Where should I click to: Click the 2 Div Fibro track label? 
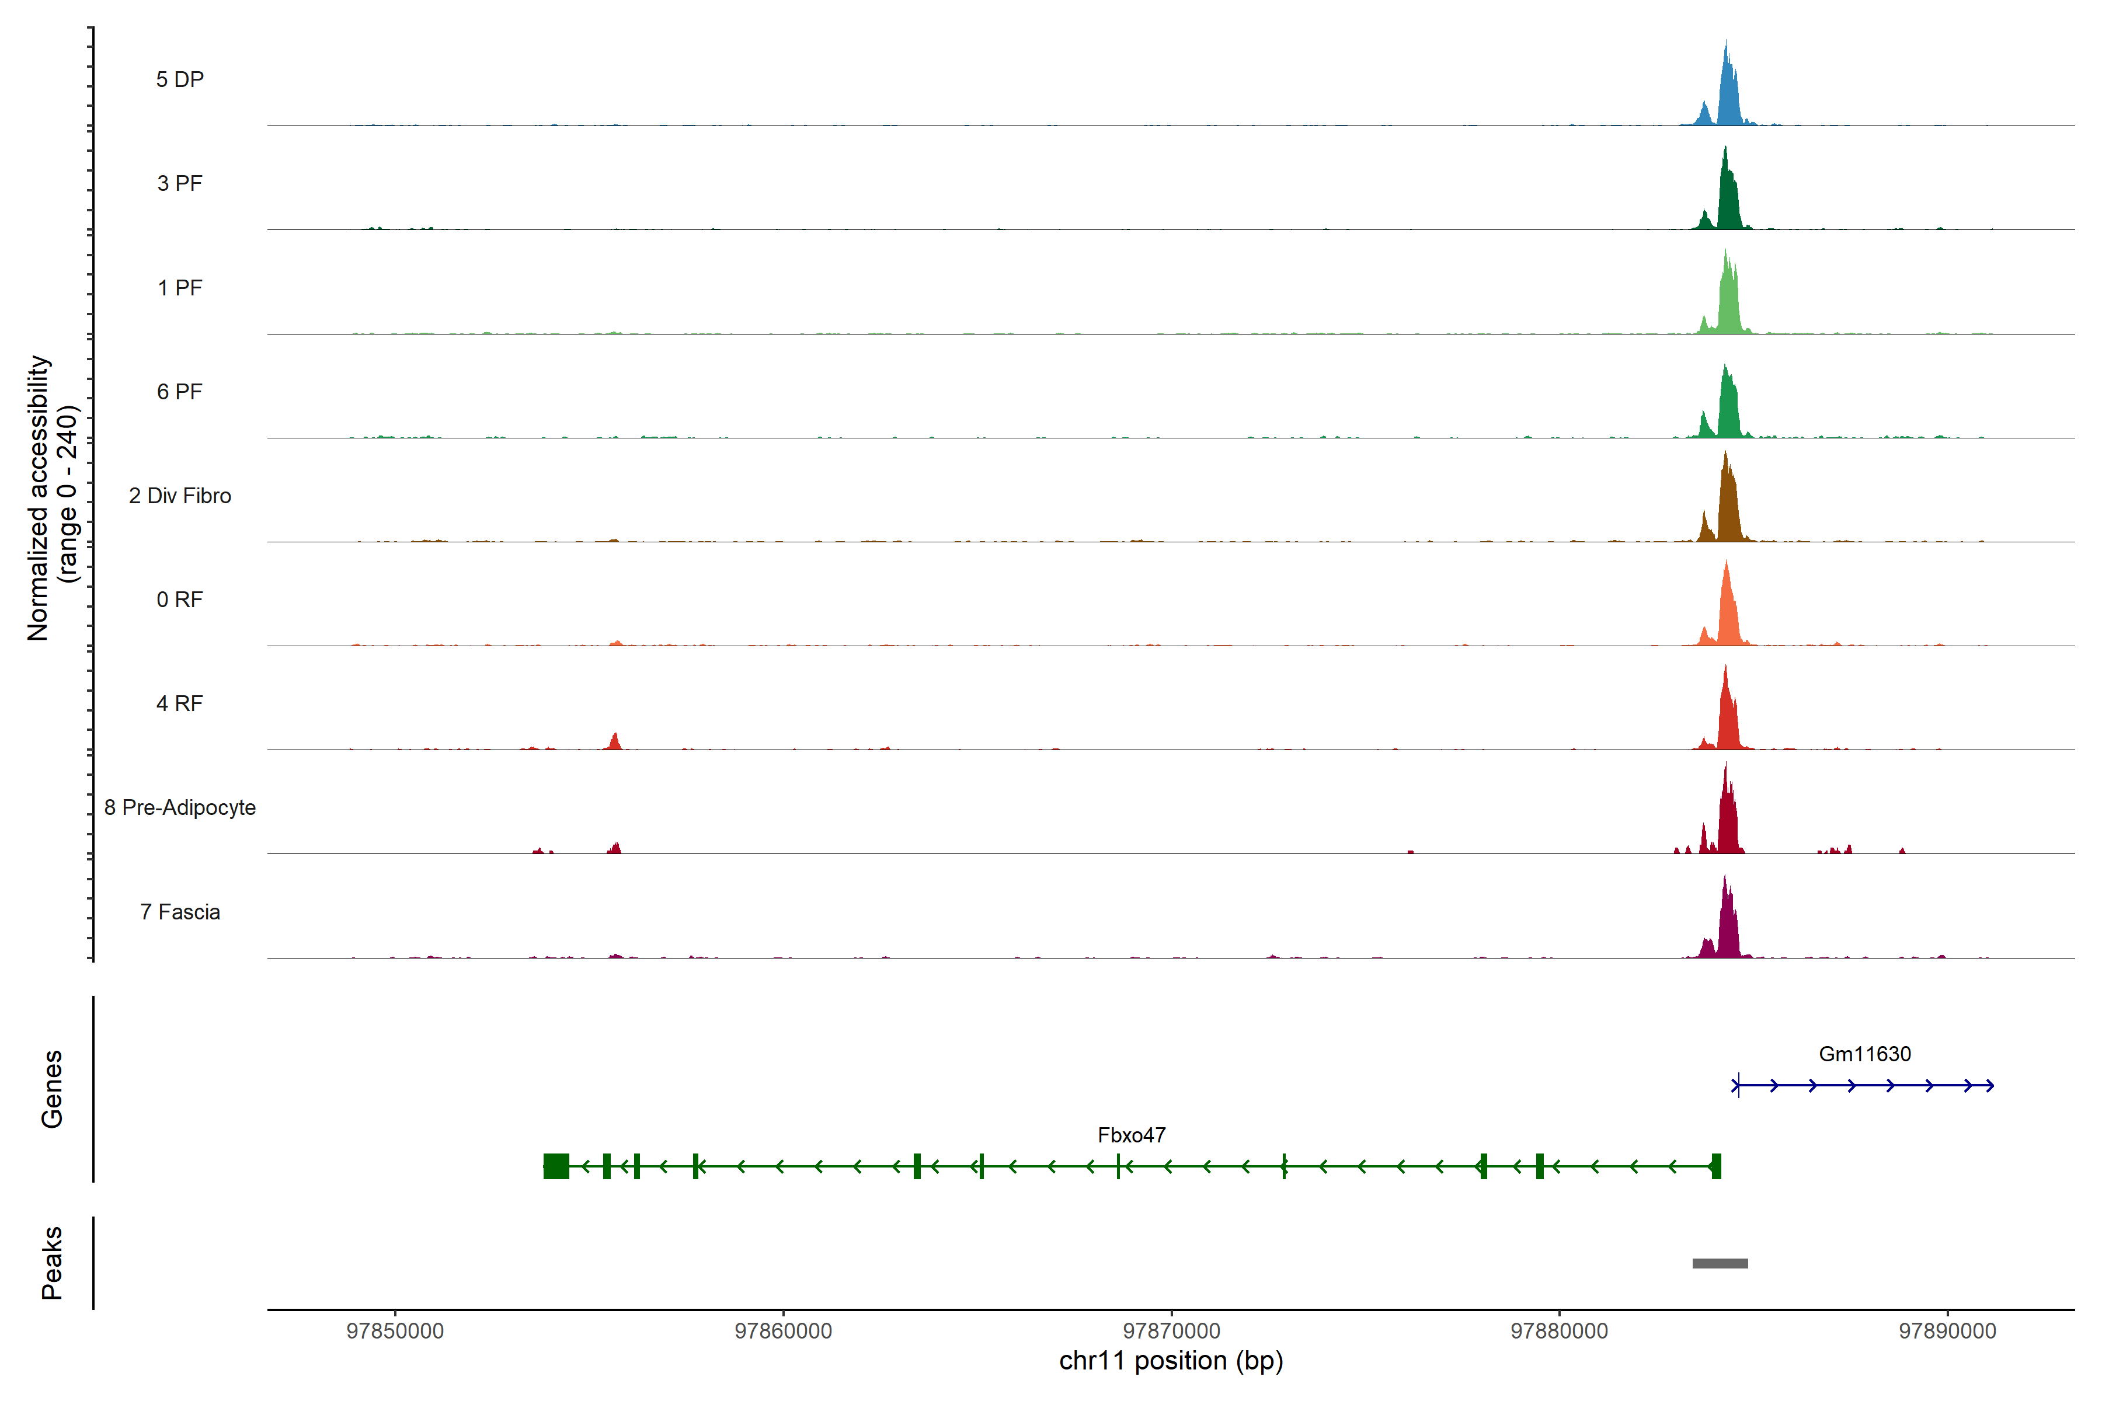tap(180, 496)
